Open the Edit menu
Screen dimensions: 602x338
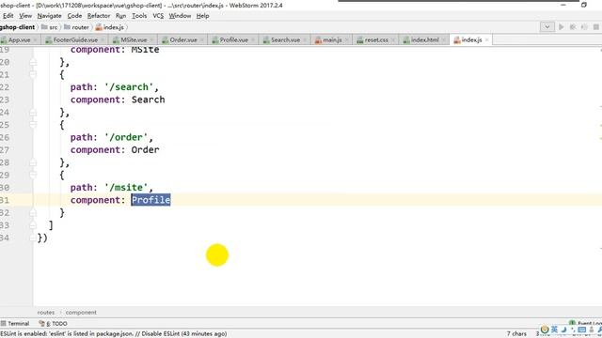click(8, 16)
